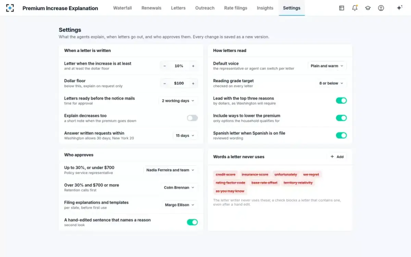This screenshot has height=257, width=411.
Task: Click the territory relativity chip
Action: pos(298,183)
